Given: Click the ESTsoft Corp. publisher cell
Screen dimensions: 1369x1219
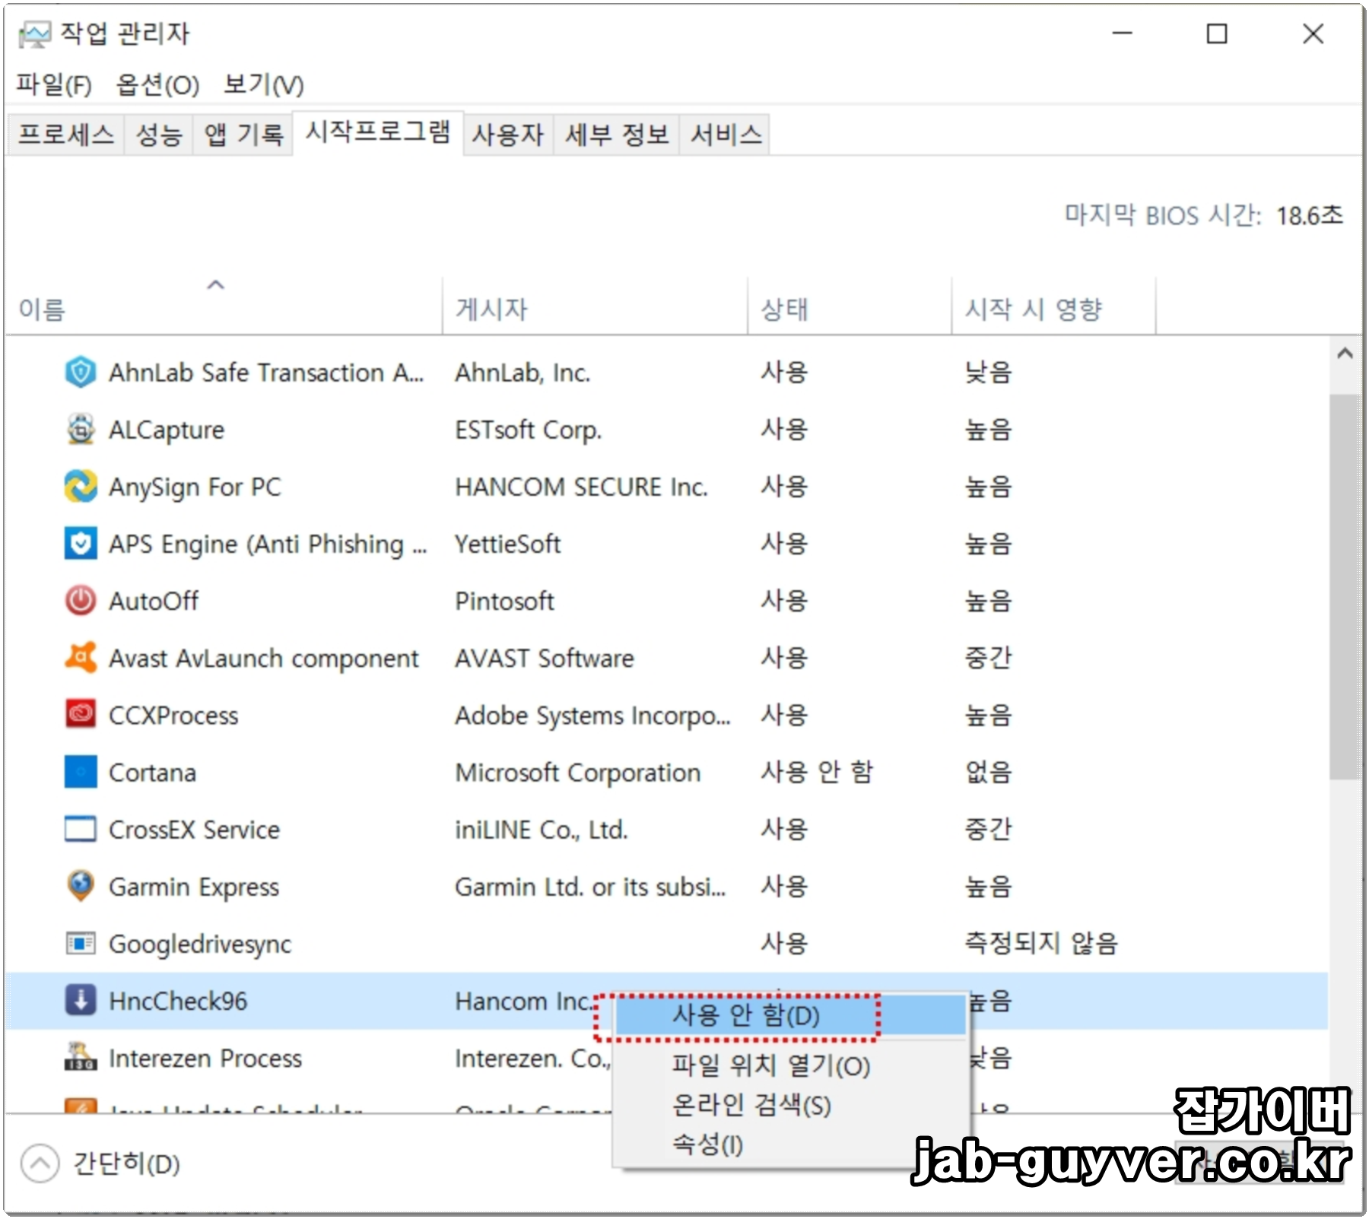Looking at the screenshot, I should pos(529,430).
